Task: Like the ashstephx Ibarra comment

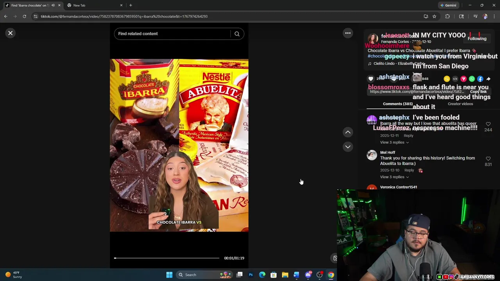Action: [488, 124]
